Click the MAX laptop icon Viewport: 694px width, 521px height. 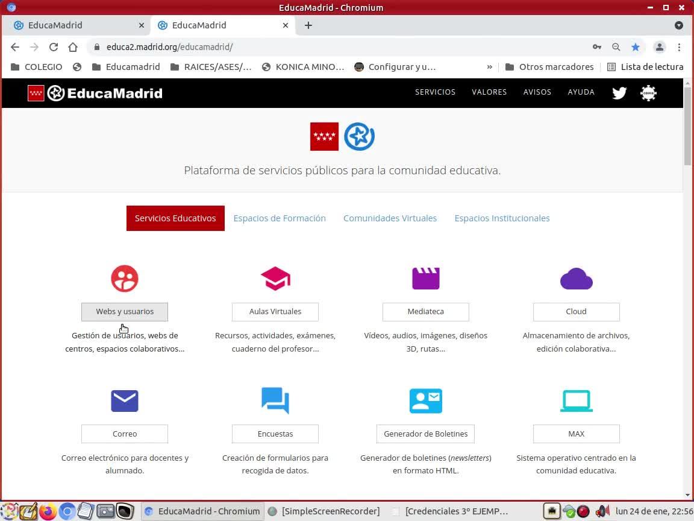[x=577, y=401]
